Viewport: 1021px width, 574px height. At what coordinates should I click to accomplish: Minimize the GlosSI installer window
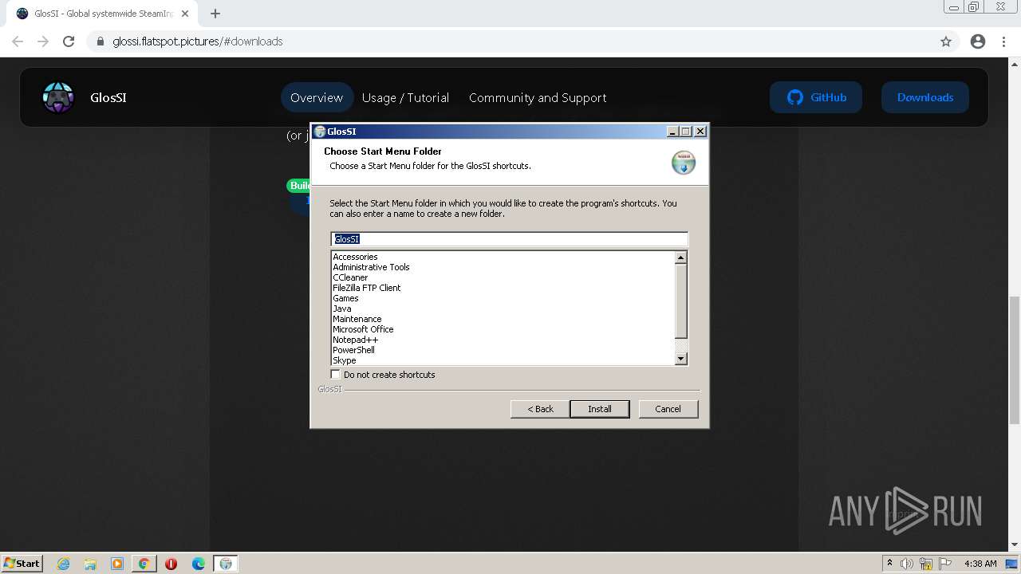[x=672, y=132]
